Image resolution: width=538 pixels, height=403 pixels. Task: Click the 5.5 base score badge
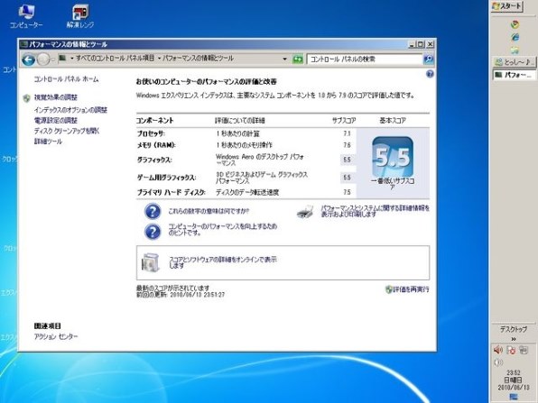(393, 157)
